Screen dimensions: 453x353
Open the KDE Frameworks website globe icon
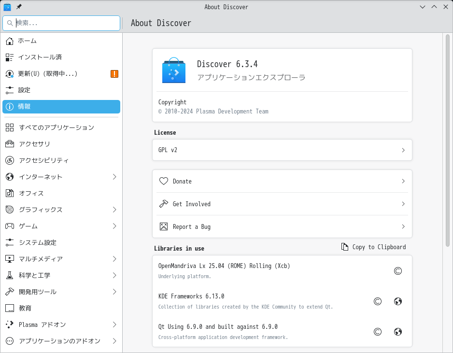point(398,301)
